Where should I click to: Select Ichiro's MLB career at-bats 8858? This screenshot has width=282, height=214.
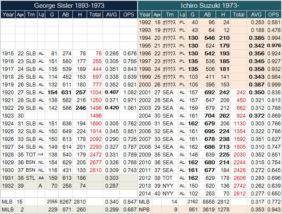207,201
